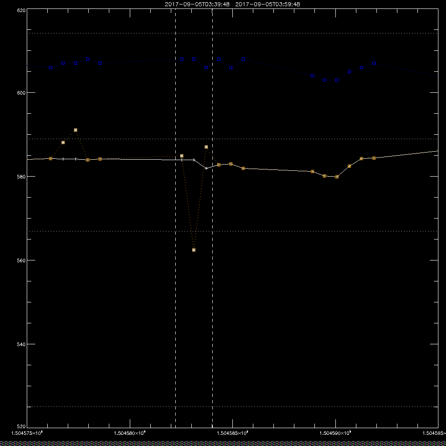Select the x-axis label 1.504590×10⁹
446x446 pixels.
click(x=336, y=433)
